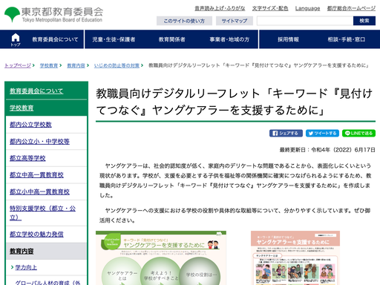The image size is (380, 285).
Task: Focus the site search input field
Action: 305,21
